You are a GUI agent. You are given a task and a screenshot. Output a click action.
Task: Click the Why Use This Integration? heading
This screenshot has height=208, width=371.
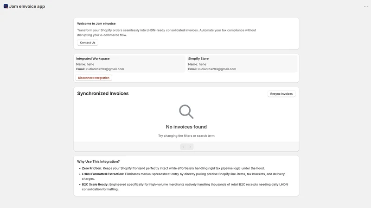pos(98,161)
